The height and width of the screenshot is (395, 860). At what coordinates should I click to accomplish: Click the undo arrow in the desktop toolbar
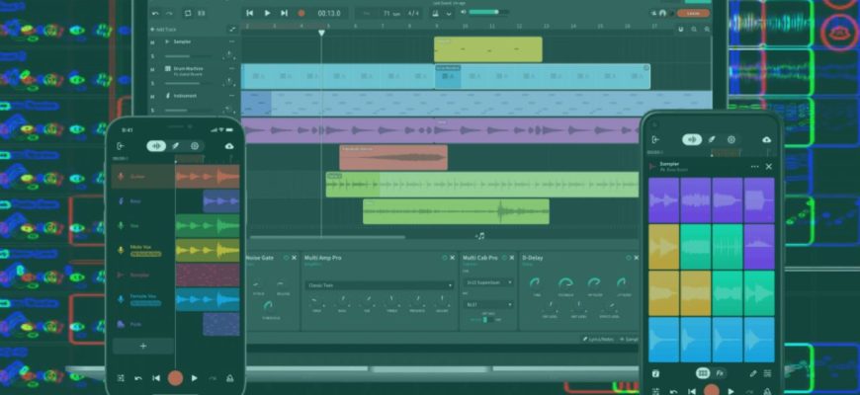pos(154,13)
